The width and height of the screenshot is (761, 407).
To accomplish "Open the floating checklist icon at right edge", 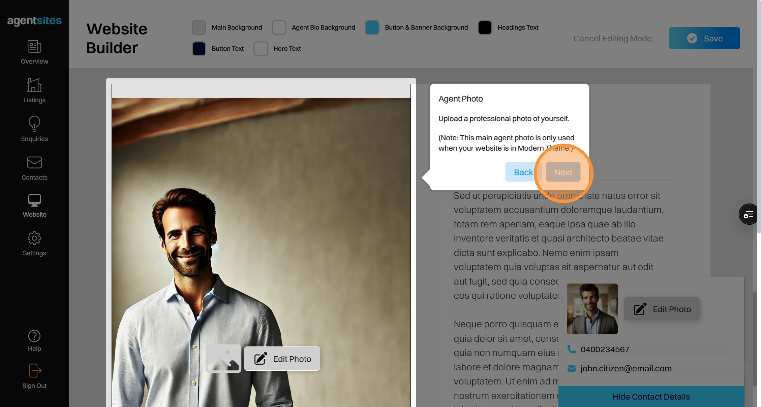I will click(x=748, y=214).
